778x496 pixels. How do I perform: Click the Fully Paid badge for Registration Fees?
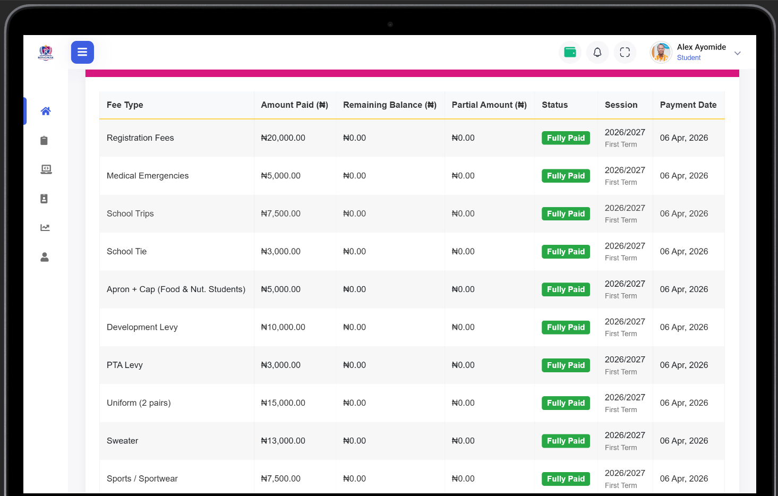[566, 138]
